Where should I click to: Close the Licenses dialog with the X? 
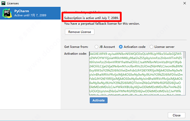pyautogui.click(x=185, y=3)
